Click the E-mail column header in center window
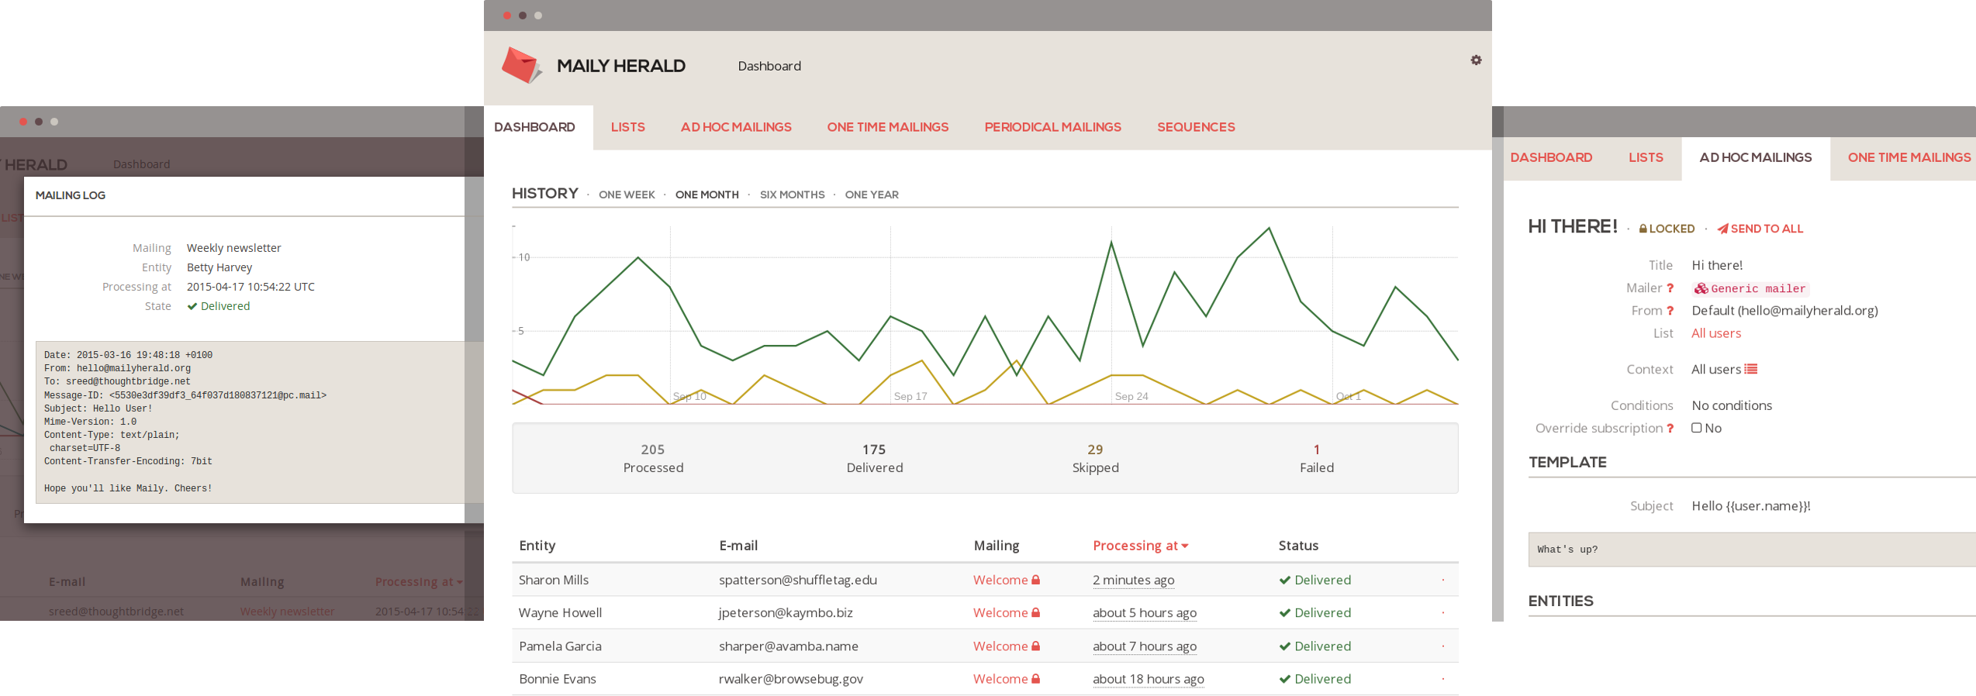Screen dimensions: 1976x696 (x=738, y=546)
